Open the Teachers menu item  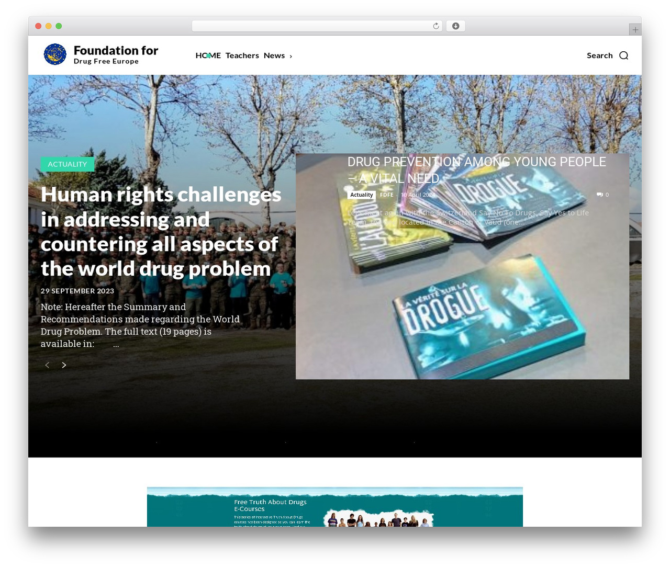pyautogui.click(x=242, y=55)
